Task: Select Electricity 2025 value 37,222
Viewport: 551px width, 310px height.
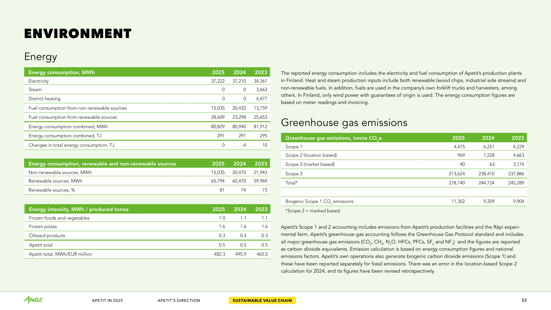Action: coord(218,81)
